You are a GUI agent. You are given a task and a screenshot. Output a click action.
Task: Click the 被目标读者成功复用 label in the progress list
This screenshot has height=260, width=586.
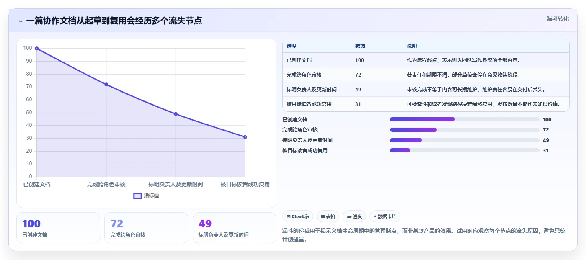coord(305,151)
